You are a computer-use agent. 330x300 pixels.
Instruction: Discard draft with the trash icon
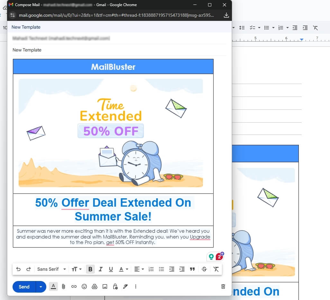pyautogui.click(x=223, y=286)
